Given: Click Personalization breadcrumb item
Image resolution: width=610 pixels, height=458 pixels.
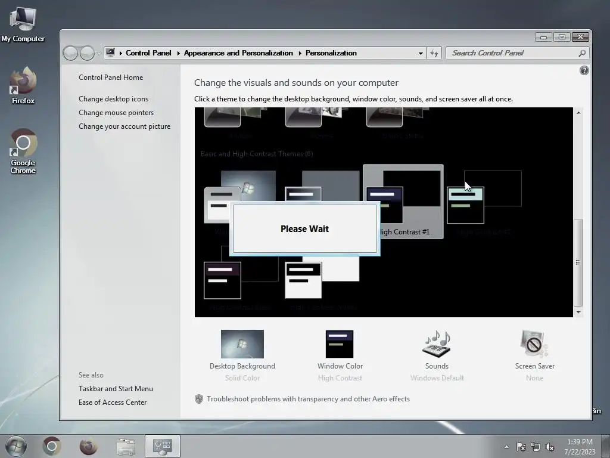Looking at the screenshot, I should pos(331,53).
